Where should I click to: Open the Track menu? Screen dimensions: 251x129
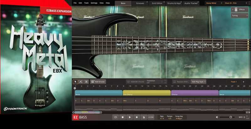click(x=86, y=3)
